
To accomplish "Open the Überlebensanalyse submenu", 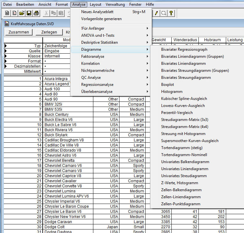I will point(110,92).
